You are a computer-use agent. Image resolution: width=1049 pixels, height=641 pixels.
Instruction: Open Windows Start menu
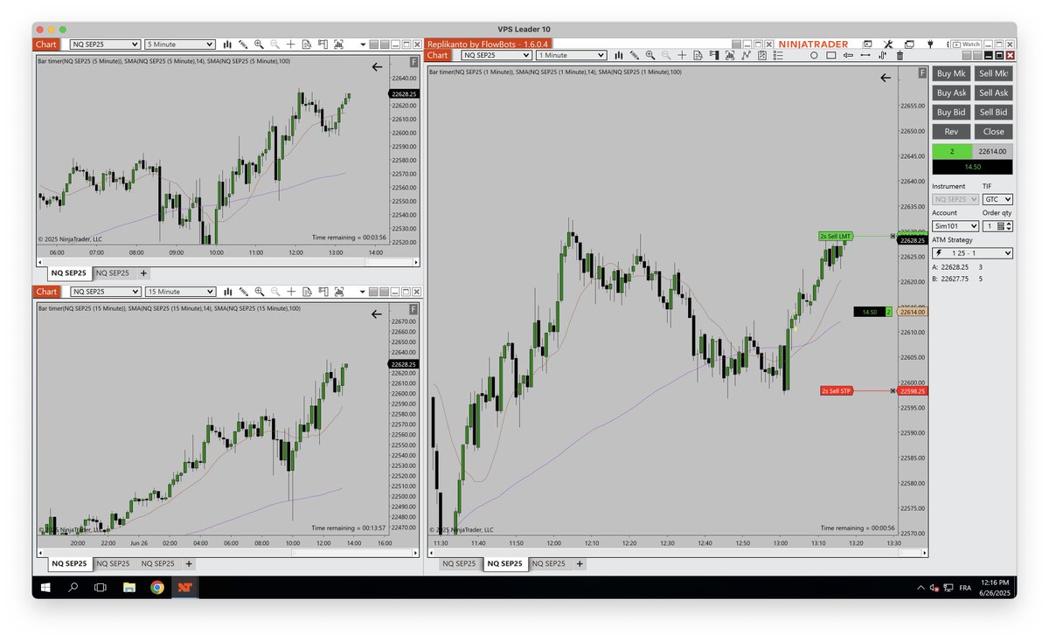(x=45, y=588)
